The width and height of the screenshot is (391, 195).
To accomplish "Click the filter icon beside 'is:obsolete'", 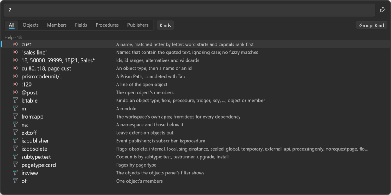I will click(x=15, y=149).
